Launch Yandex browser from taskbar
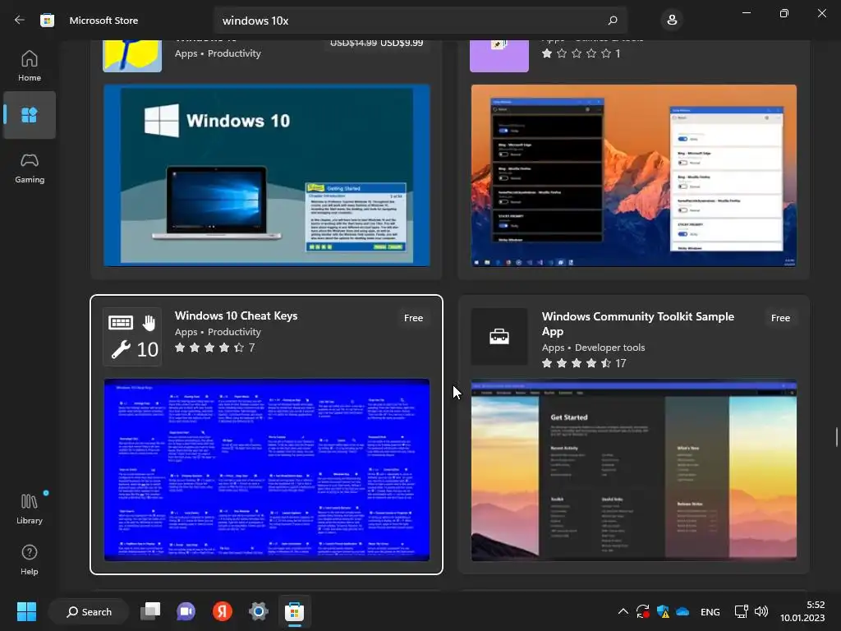 (x=222, y=611)
